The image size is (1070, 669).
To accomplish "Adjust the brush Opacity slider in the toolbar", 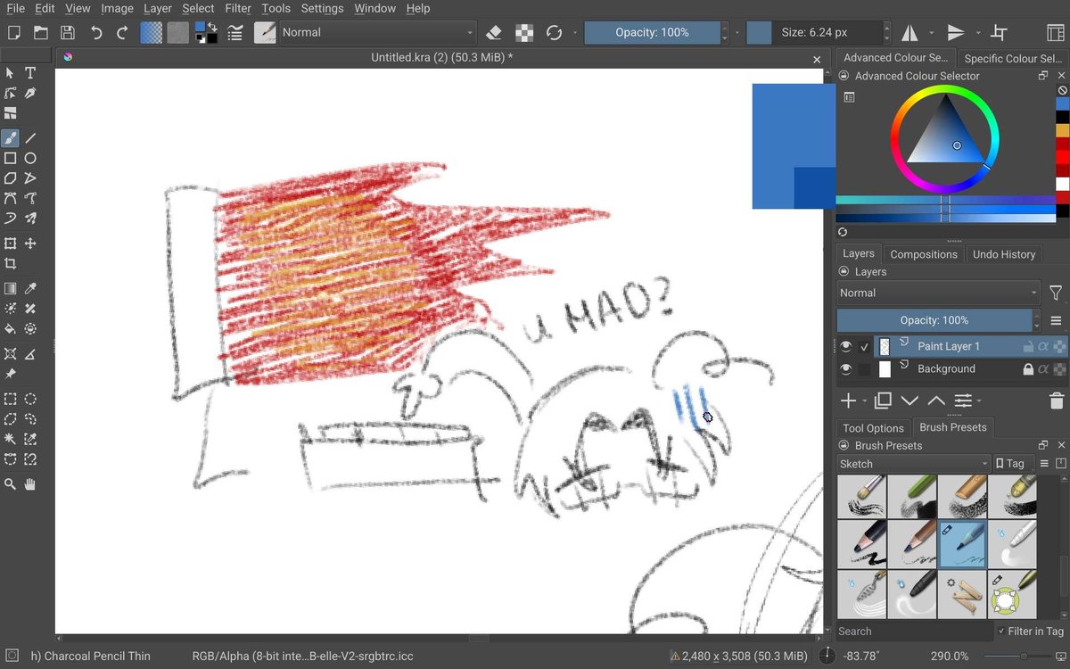I will point(653,33).
